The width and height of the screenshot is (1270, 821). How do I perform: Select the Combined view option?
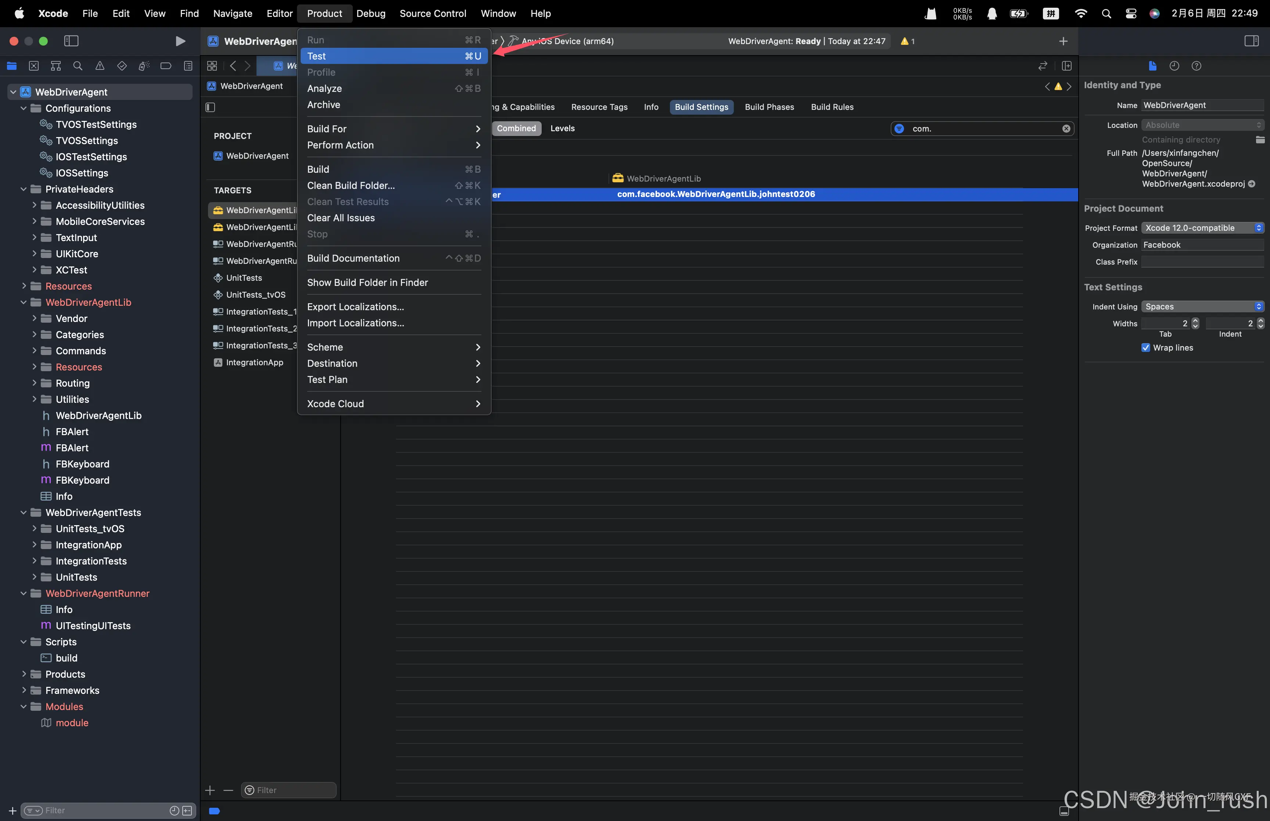[x=516, y=129]
